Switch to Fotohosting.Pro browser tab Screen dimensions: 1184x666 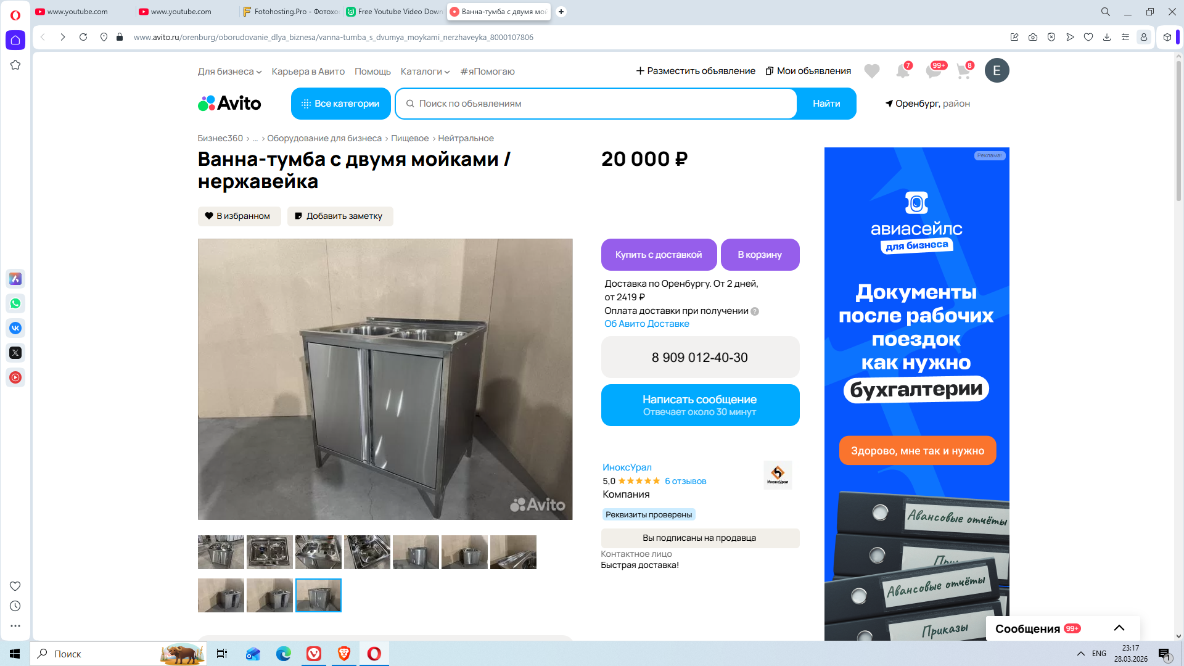pos(290,12)
